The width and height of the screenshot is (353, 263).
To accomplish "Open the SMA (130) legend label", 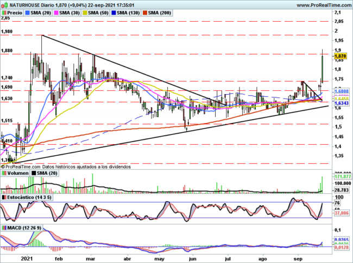I will coord(128,13).
